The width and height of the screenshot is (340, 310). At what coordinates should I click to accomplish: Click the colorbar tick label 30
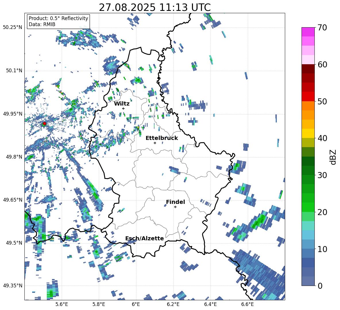tap(322, 175)
